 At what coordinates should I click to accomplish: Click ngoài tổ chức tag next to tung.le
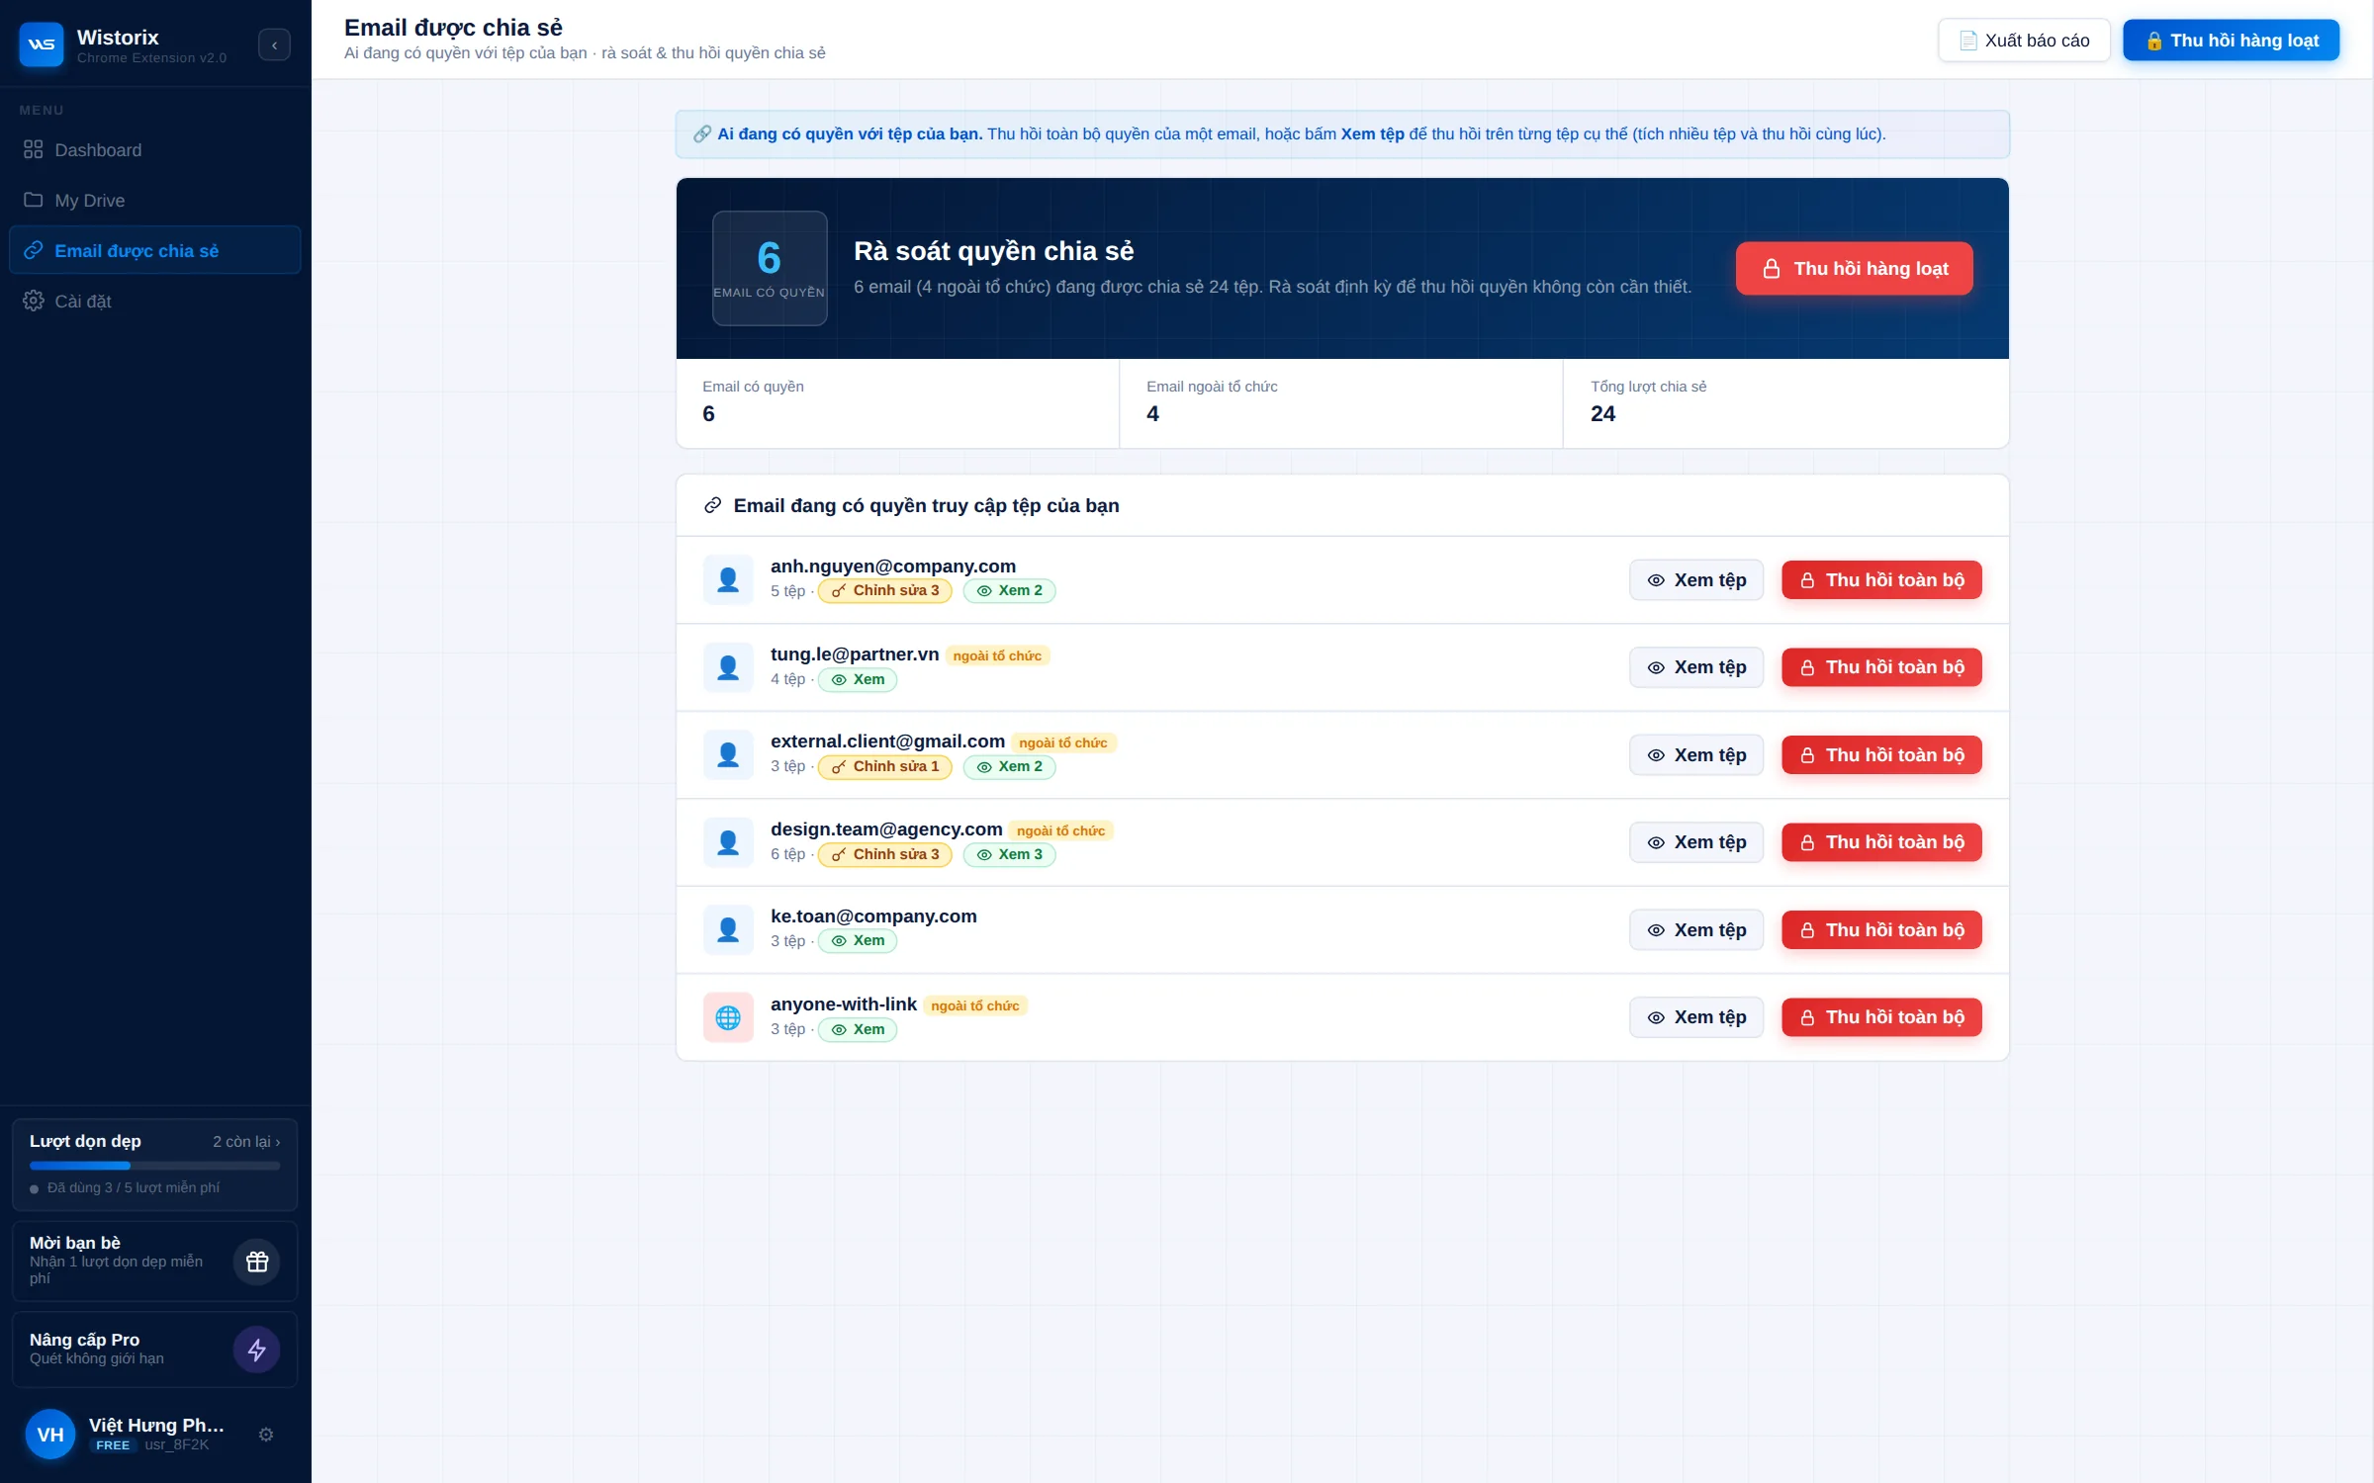[x=997, y=655]
